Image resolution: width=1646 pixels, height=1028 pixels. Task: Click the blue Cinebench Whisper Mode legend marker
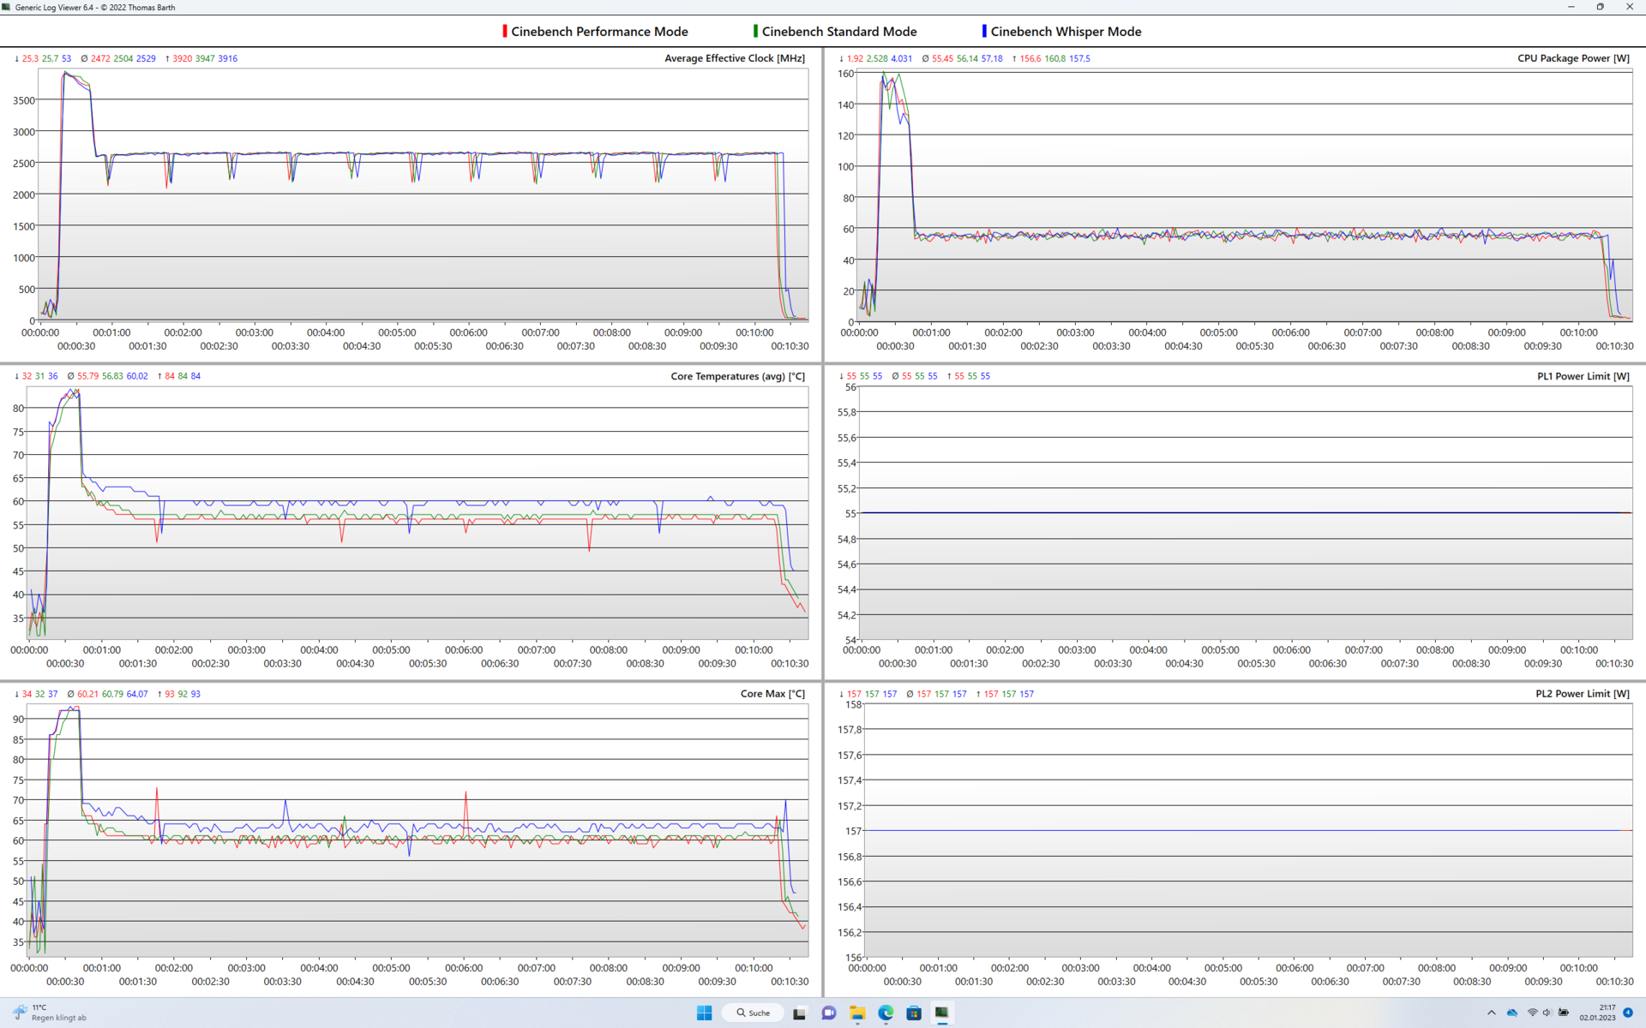pyautogui.click(x=984, y=32)
